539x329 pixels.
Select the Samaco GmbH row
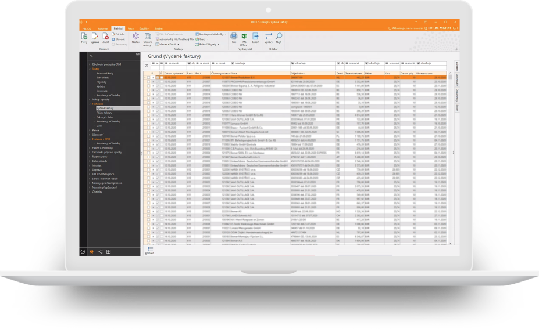295,124
